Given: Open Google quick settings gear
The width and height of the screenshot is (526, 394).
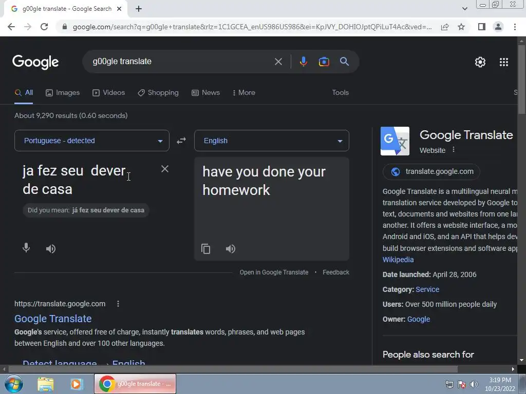Looking at the screenshot, I should click(x=480, y=62).
